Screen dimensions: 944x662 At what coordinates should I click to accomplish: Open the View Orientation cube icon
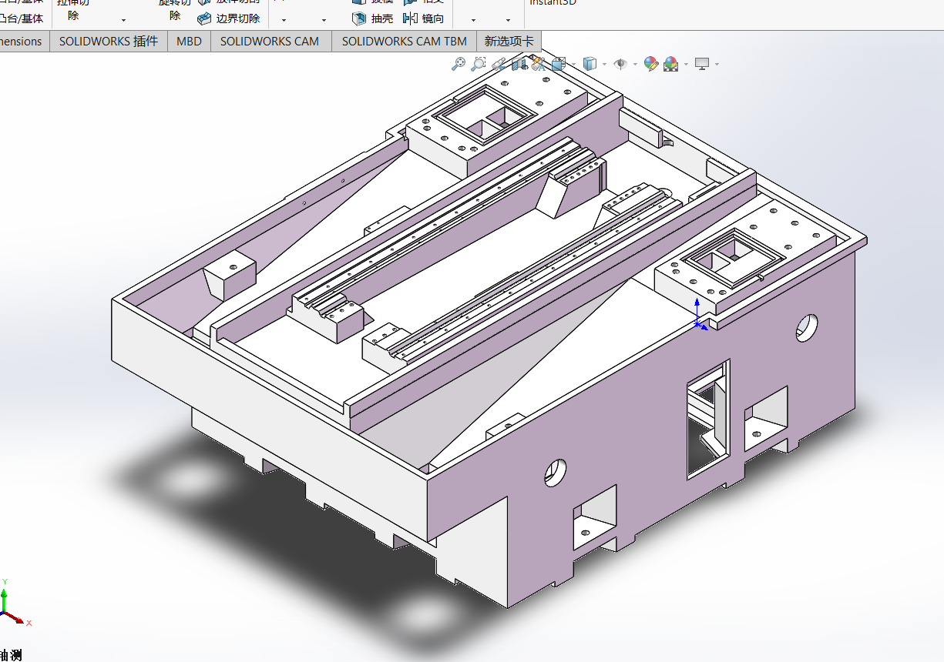pos(559,65)
